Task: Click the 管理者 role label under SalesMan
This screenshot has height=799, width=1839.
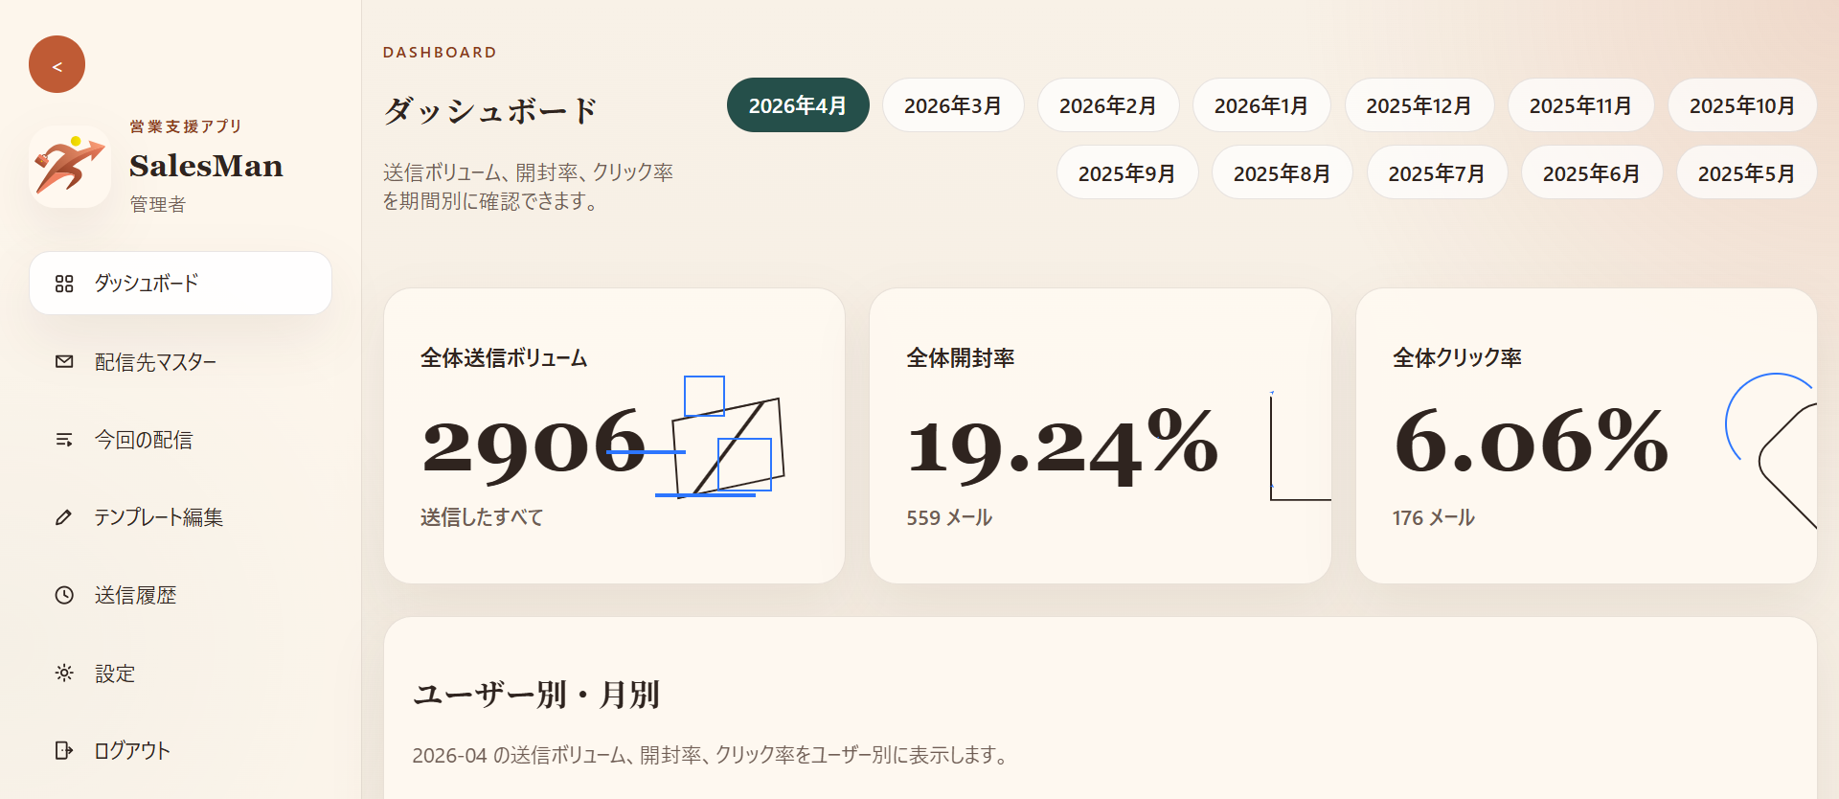Action: coord(158,204)
